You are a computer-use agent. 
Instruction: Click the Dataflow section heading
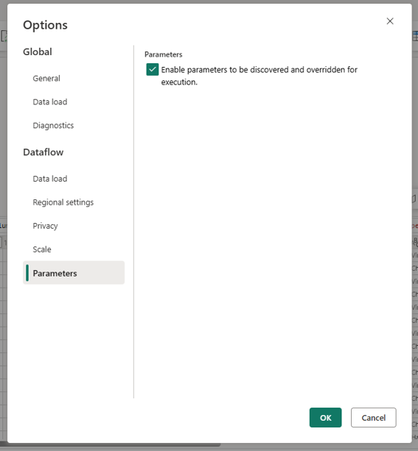[43, 152]
